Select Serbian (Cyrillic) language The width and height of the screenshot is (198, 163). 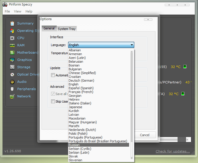99,149
